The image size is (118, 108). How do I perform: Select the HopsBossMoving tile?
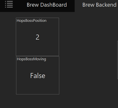pos(38,75)
